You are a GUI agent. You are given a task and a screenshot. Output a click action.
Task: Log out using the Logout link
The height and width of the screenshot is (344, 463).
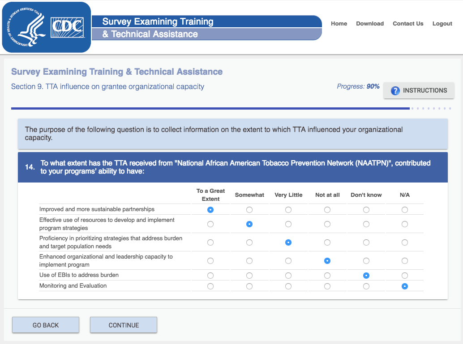442,24
